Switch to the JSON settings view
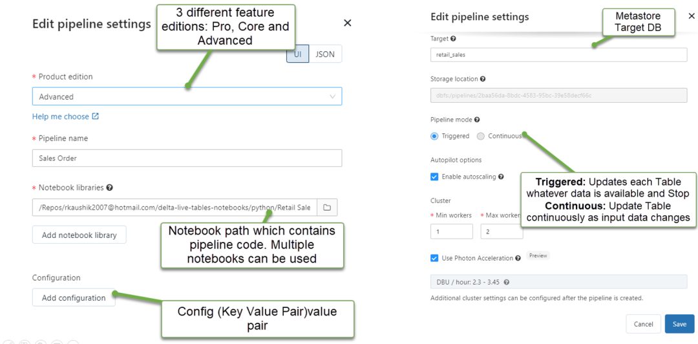Viewport: 698px width, 344px height. pyautogui.click(x=325, y=54)
